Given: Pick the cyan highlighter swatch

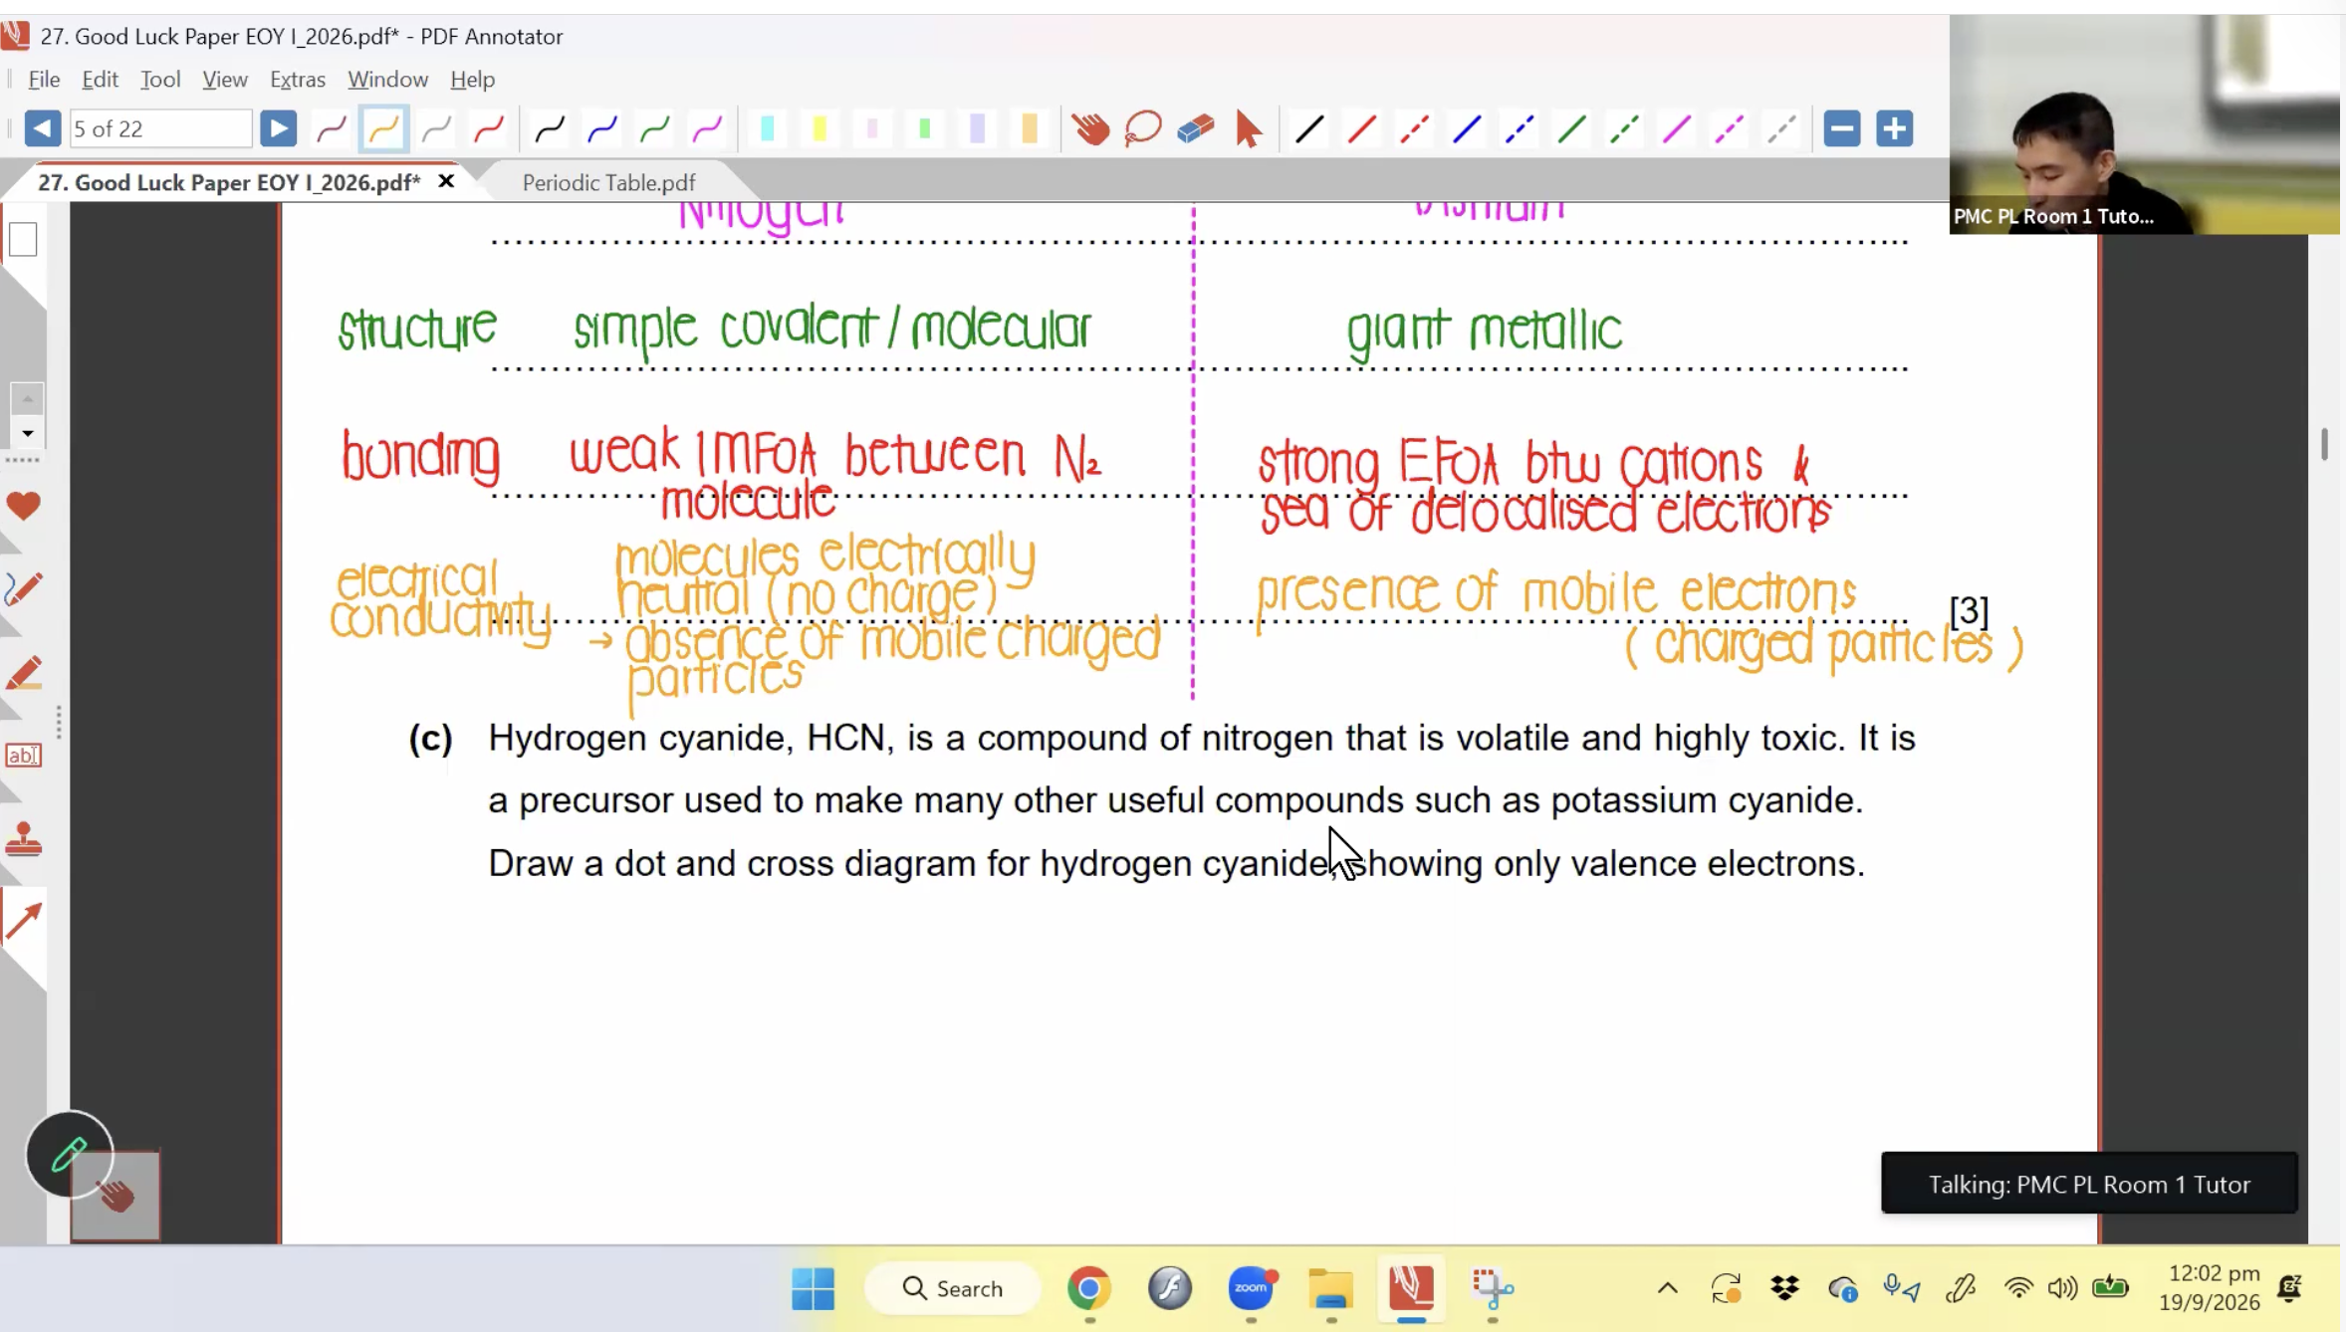Looking at the screenshot, I should tap(768, 128).
